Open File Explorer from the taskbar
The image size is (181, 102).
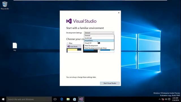(68, 99)
